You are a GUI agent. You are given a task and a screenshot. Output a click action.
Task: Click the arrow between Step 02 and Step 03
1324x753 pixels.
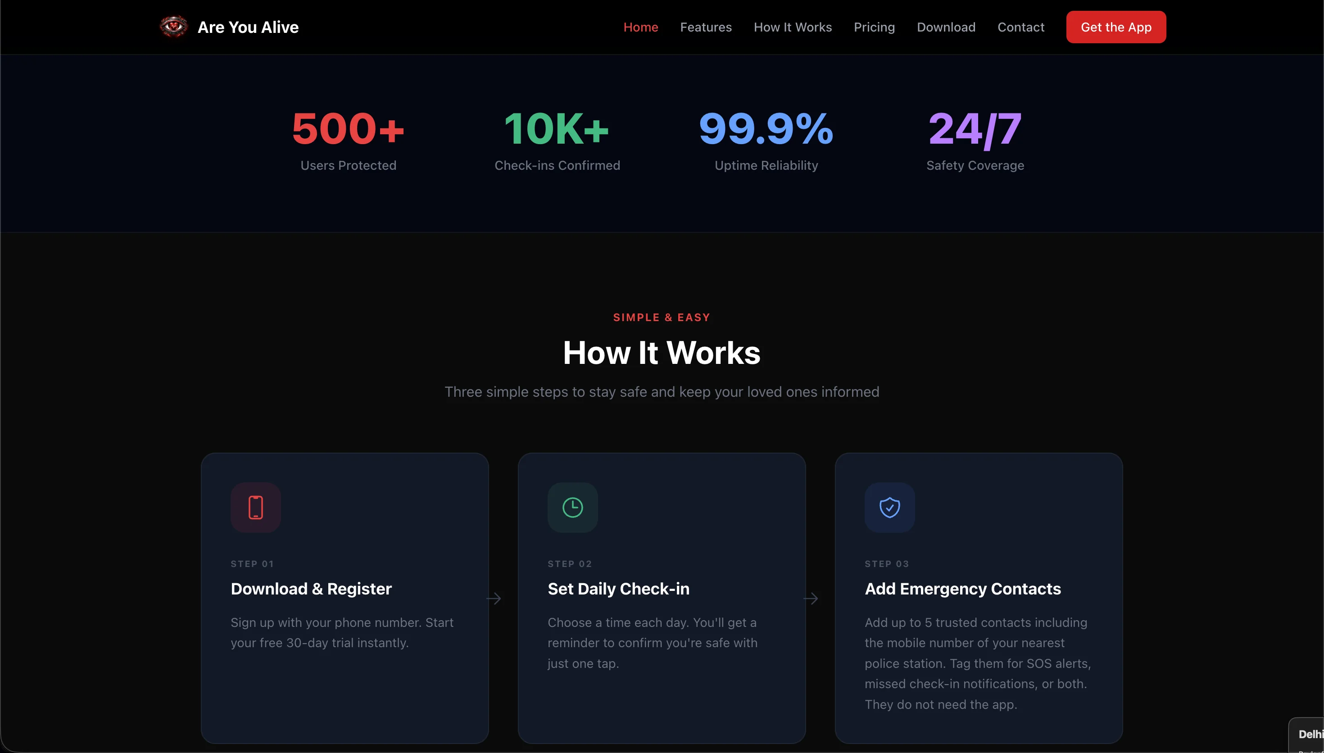tap(811, 599)
